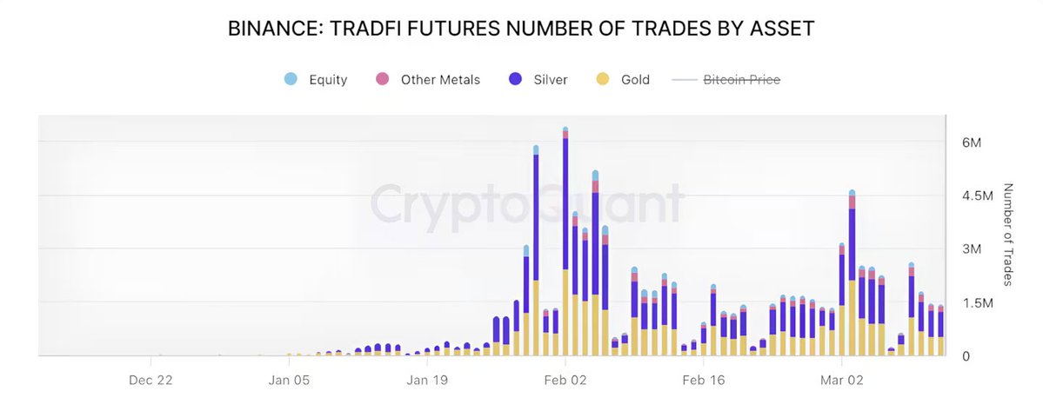Hide the Other Metals series via its label
Screen dimensions: 1043x411
pos(440,80)
